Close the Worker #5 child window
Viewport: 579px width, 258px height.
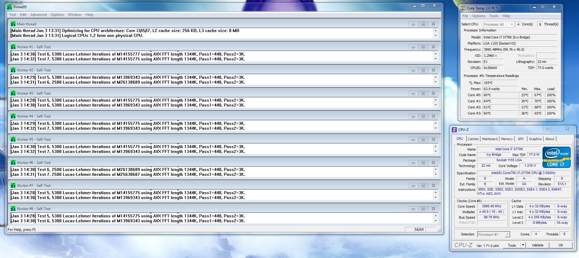433,140
